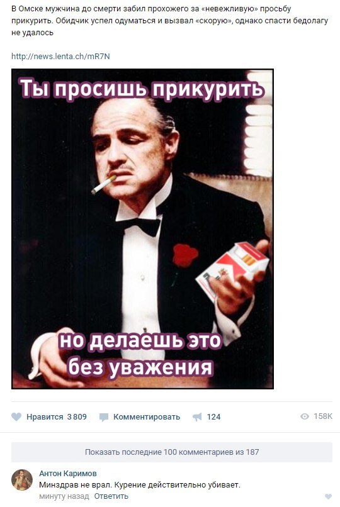This screenshot has height=507, width=340.
Task: Open Антон Каримов's avatar picture
Action: (x=22, y=480)
